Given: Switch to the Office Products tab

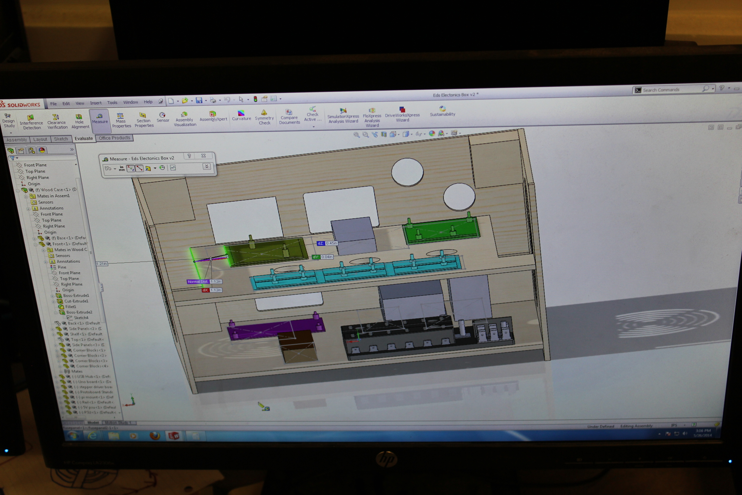Looking at the screenshot, I should [x=114, y=138].
